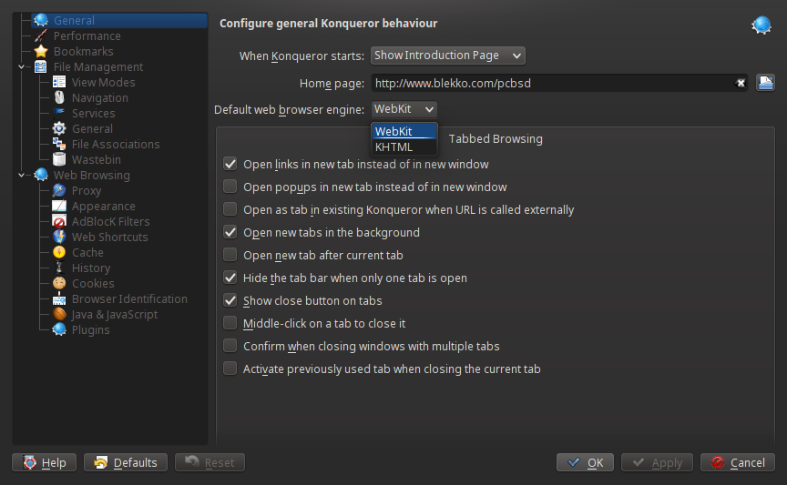Click the View Modes icon
Screen dimensions: 787x485
[x=59, y=83]
